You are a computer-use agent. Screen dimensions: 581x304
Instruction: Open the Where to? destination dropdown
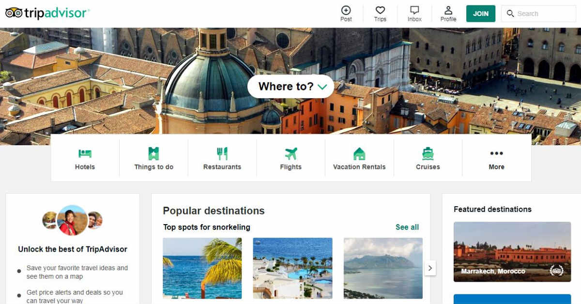pyautogui.click(x=291, y=87)
